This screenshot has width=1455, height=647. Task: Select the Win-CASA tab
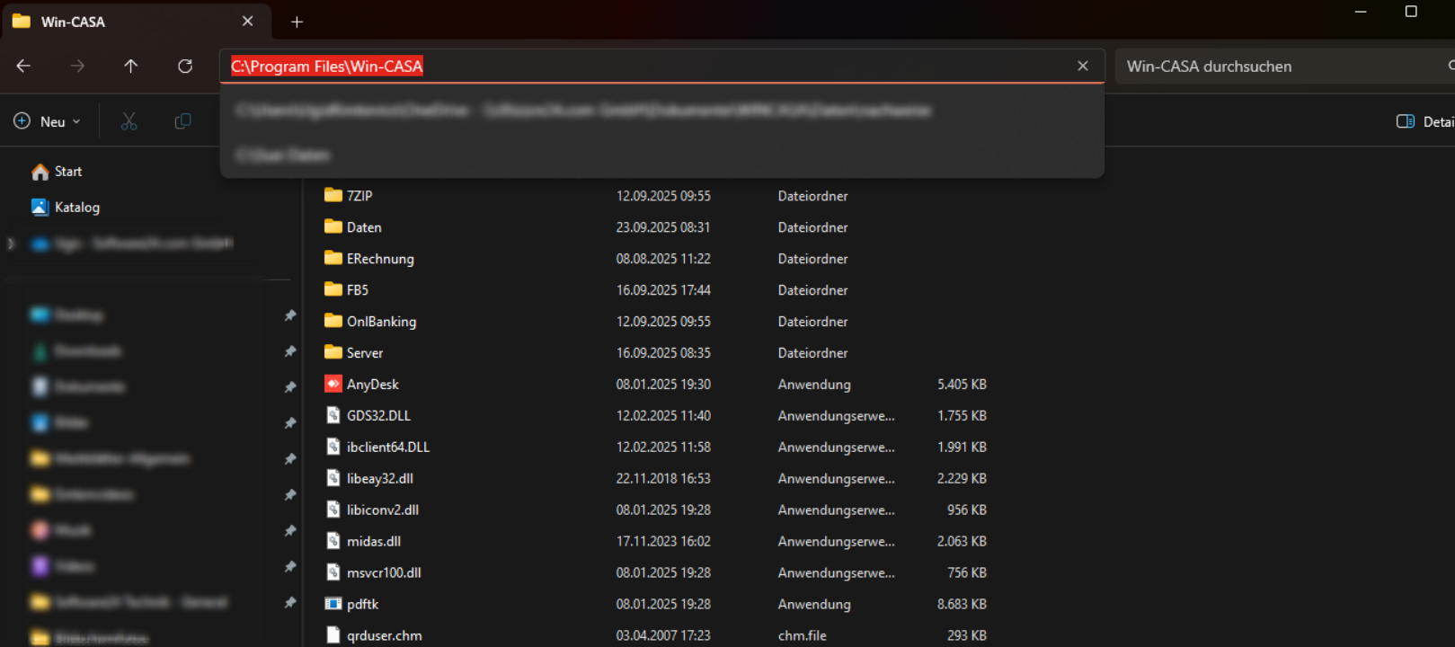click(x=135, y=21)
